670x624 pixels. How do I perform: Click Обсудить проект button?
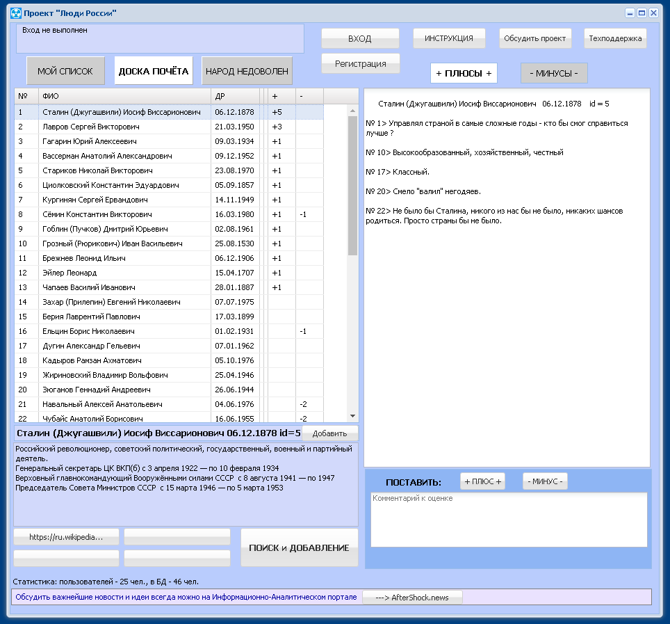coord(535,38)
